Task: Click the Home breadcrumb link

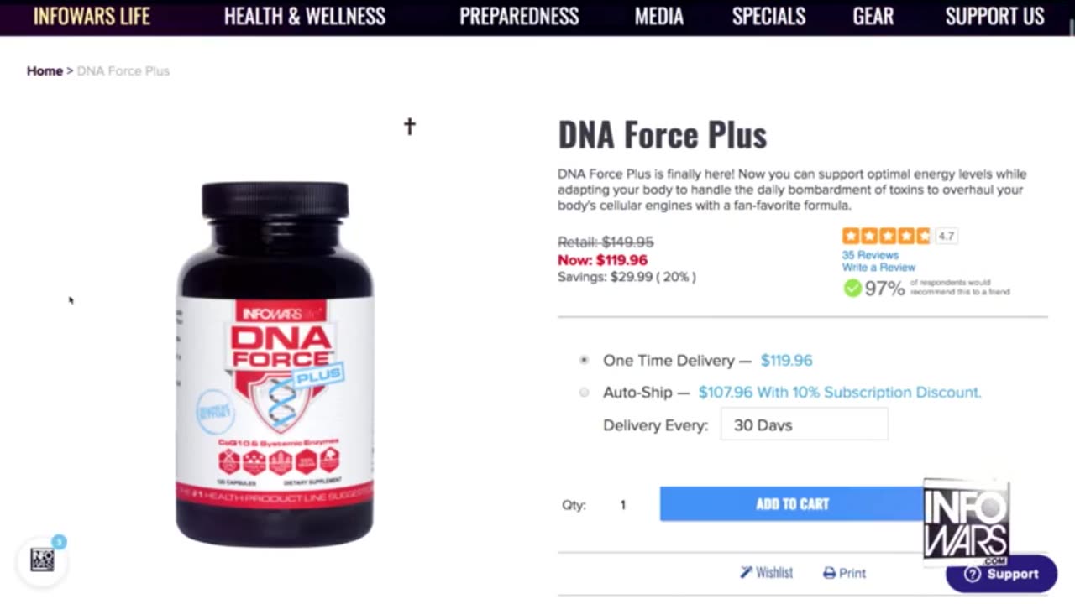Action: tap(45, 71)
